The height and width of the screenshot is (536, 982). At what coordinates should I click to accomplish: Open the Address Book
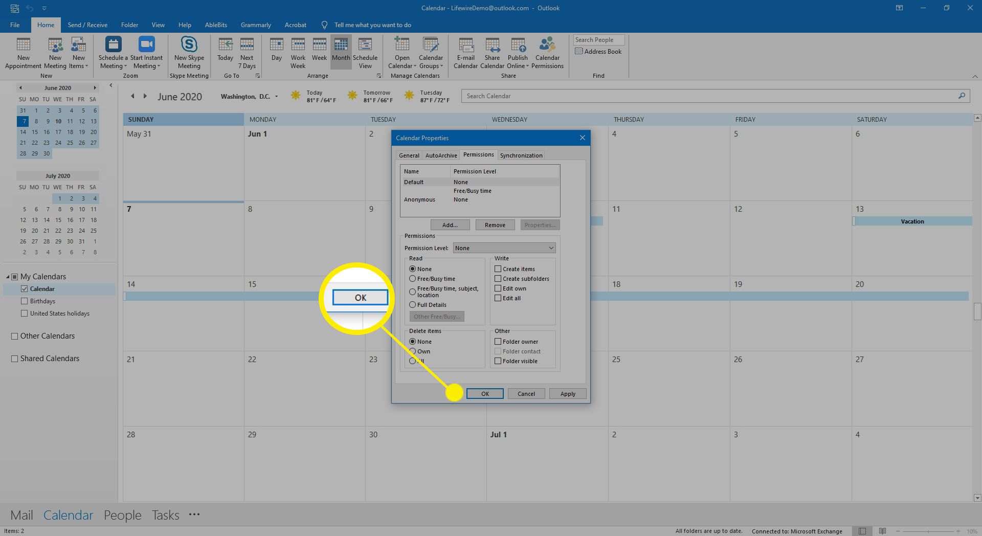coord(598,52)
